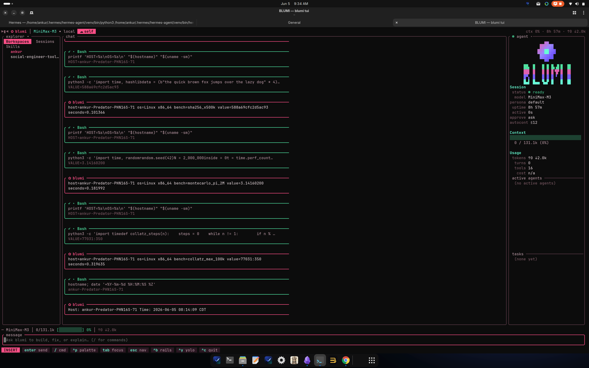The width and height of the screenshot is (589, 368).
Task: Open the Skills section in explorer
Action: [13, 47]
